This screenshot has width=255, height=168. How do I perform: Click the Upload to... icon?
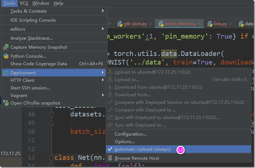(110, 79)
